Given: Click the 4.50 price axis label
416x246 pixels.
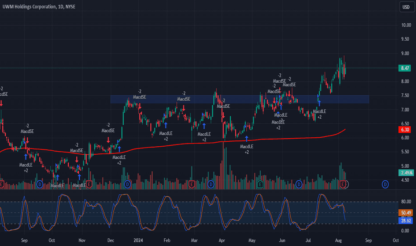Looking at the screenshot, I should pos(405,180).
